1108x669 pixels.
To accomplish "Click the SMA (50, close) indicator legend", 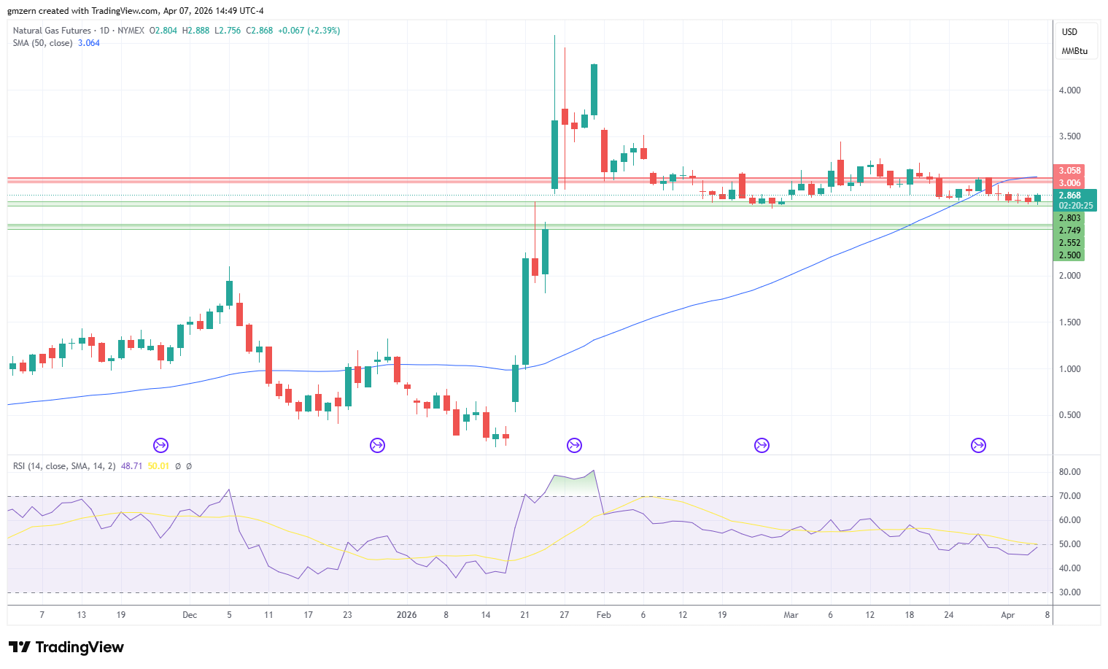I will pos(42,43).
